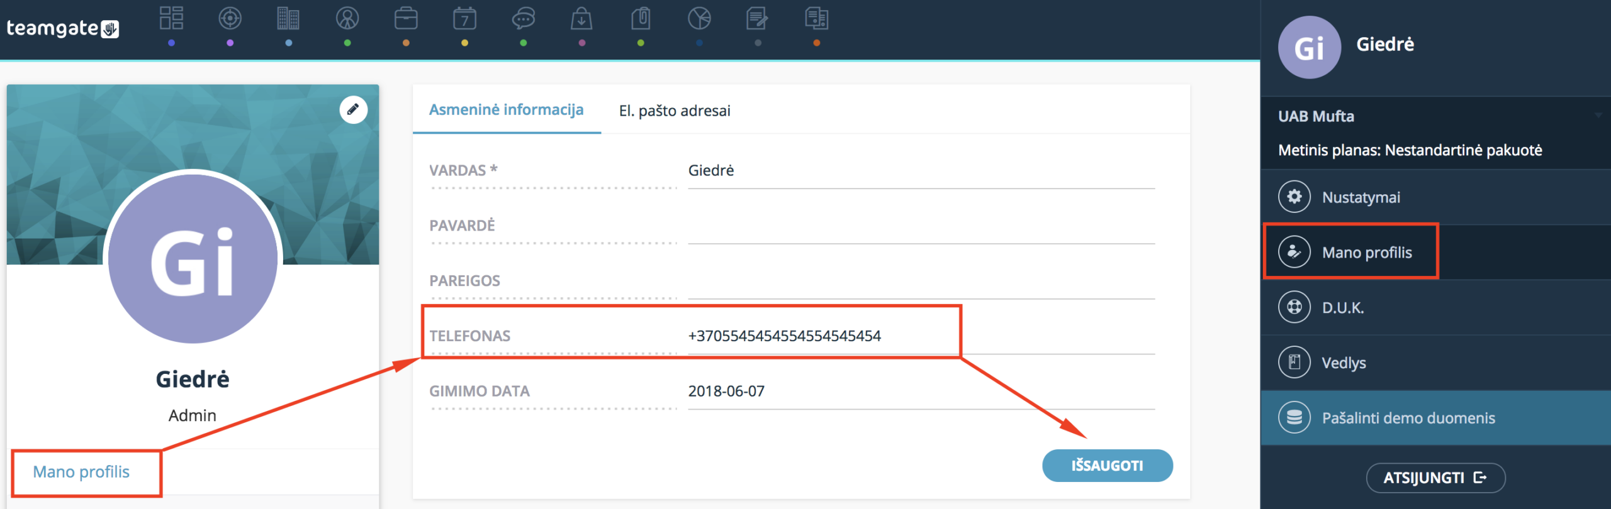Open the Contacts person icon
Screen dimensions: 1611x509
click(347, 18)
